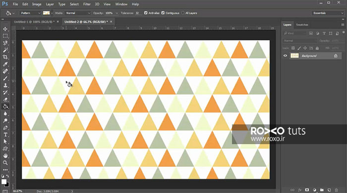The height and width of the screenshot is (193, 347).
Task: Open the Layers panel menu
Action: (x=343, y=25)
